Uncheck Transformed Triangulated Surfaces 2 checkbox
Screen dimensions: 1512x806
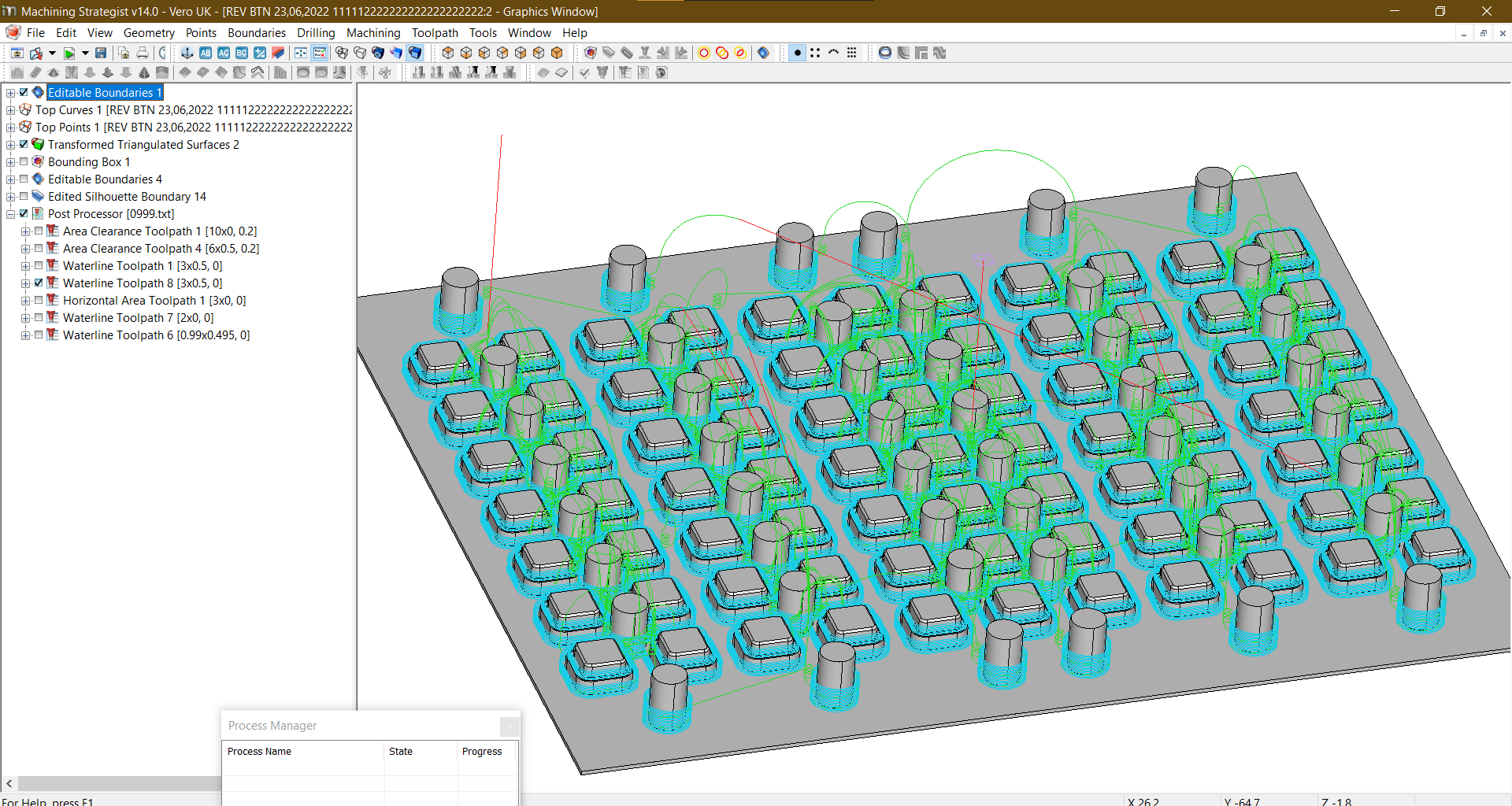point(24,144)
